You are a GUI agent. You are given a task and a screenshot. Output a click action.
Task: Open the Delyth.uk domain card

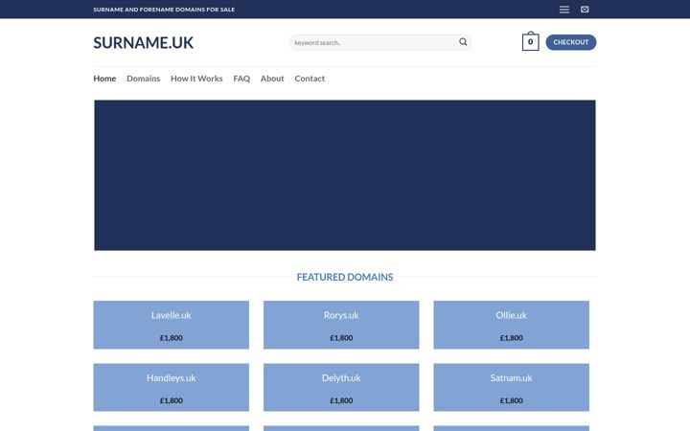click(x=341, y=387)
